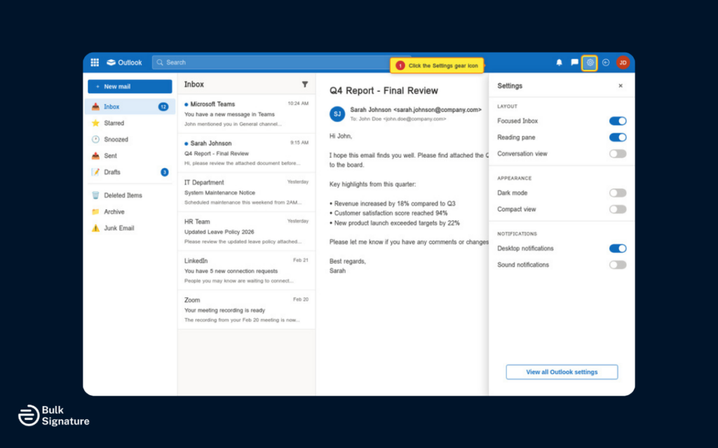718x448 pixels.
Task: Open the inbox filter menu
Action: tap(305, 84)
